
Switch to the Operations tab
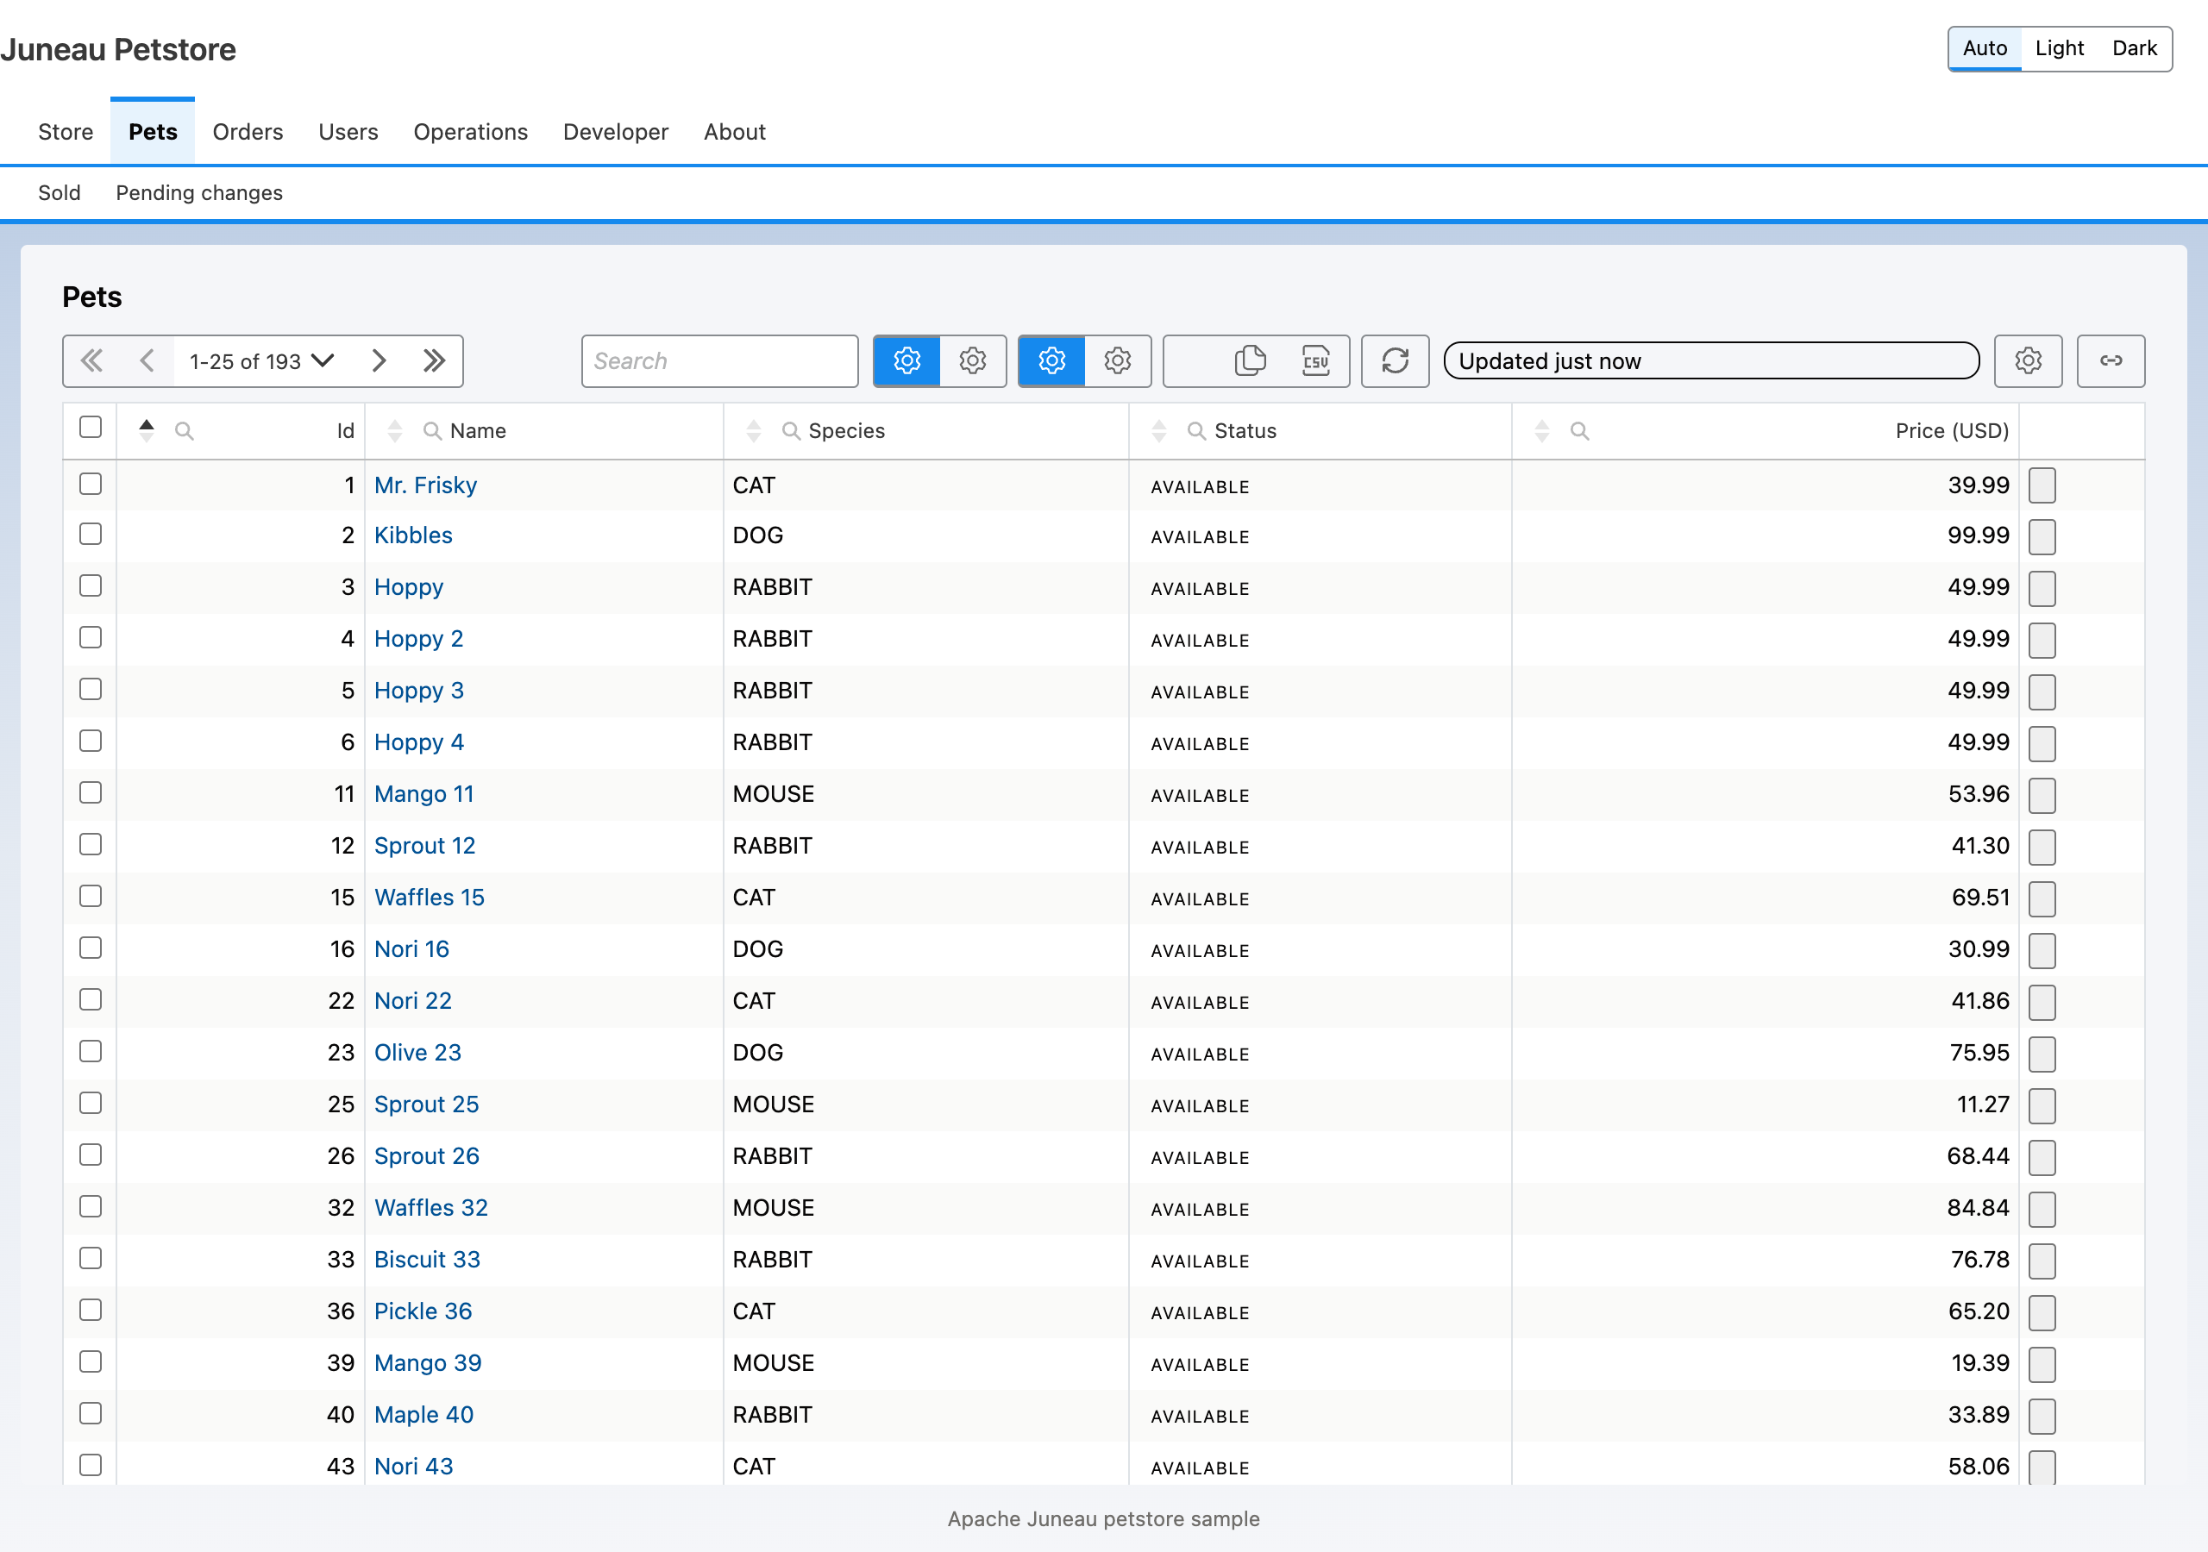point(470,132)
